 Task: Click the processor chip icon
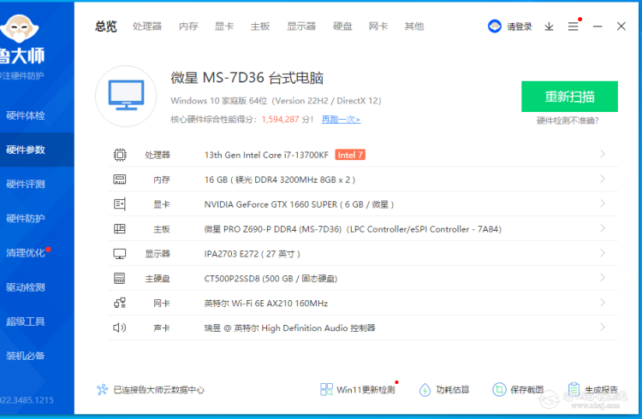tap(120, 155)
